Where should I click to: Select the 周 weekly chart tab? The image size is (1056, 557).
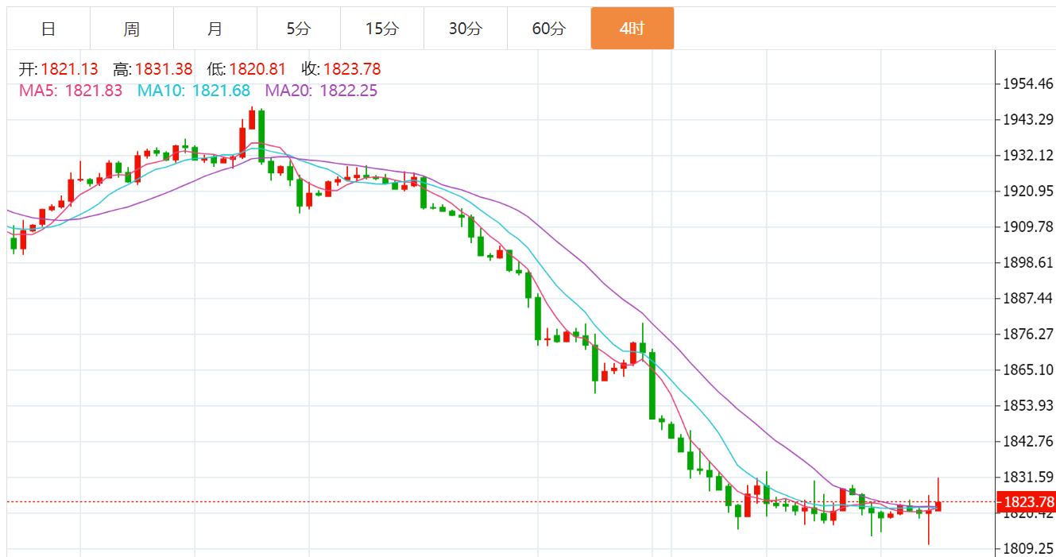coord(132,29)
